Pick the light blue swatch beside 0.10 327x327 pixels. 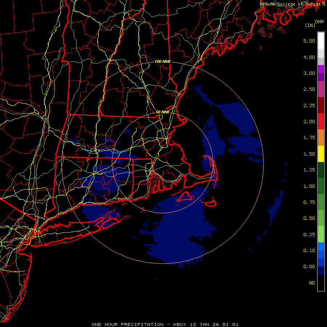coord(321,246)
